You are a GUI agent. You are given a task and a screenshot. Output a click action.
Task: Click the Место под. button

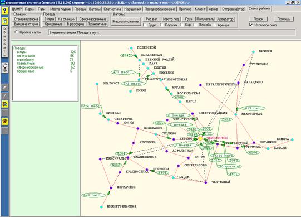click(x=171, y=19)
